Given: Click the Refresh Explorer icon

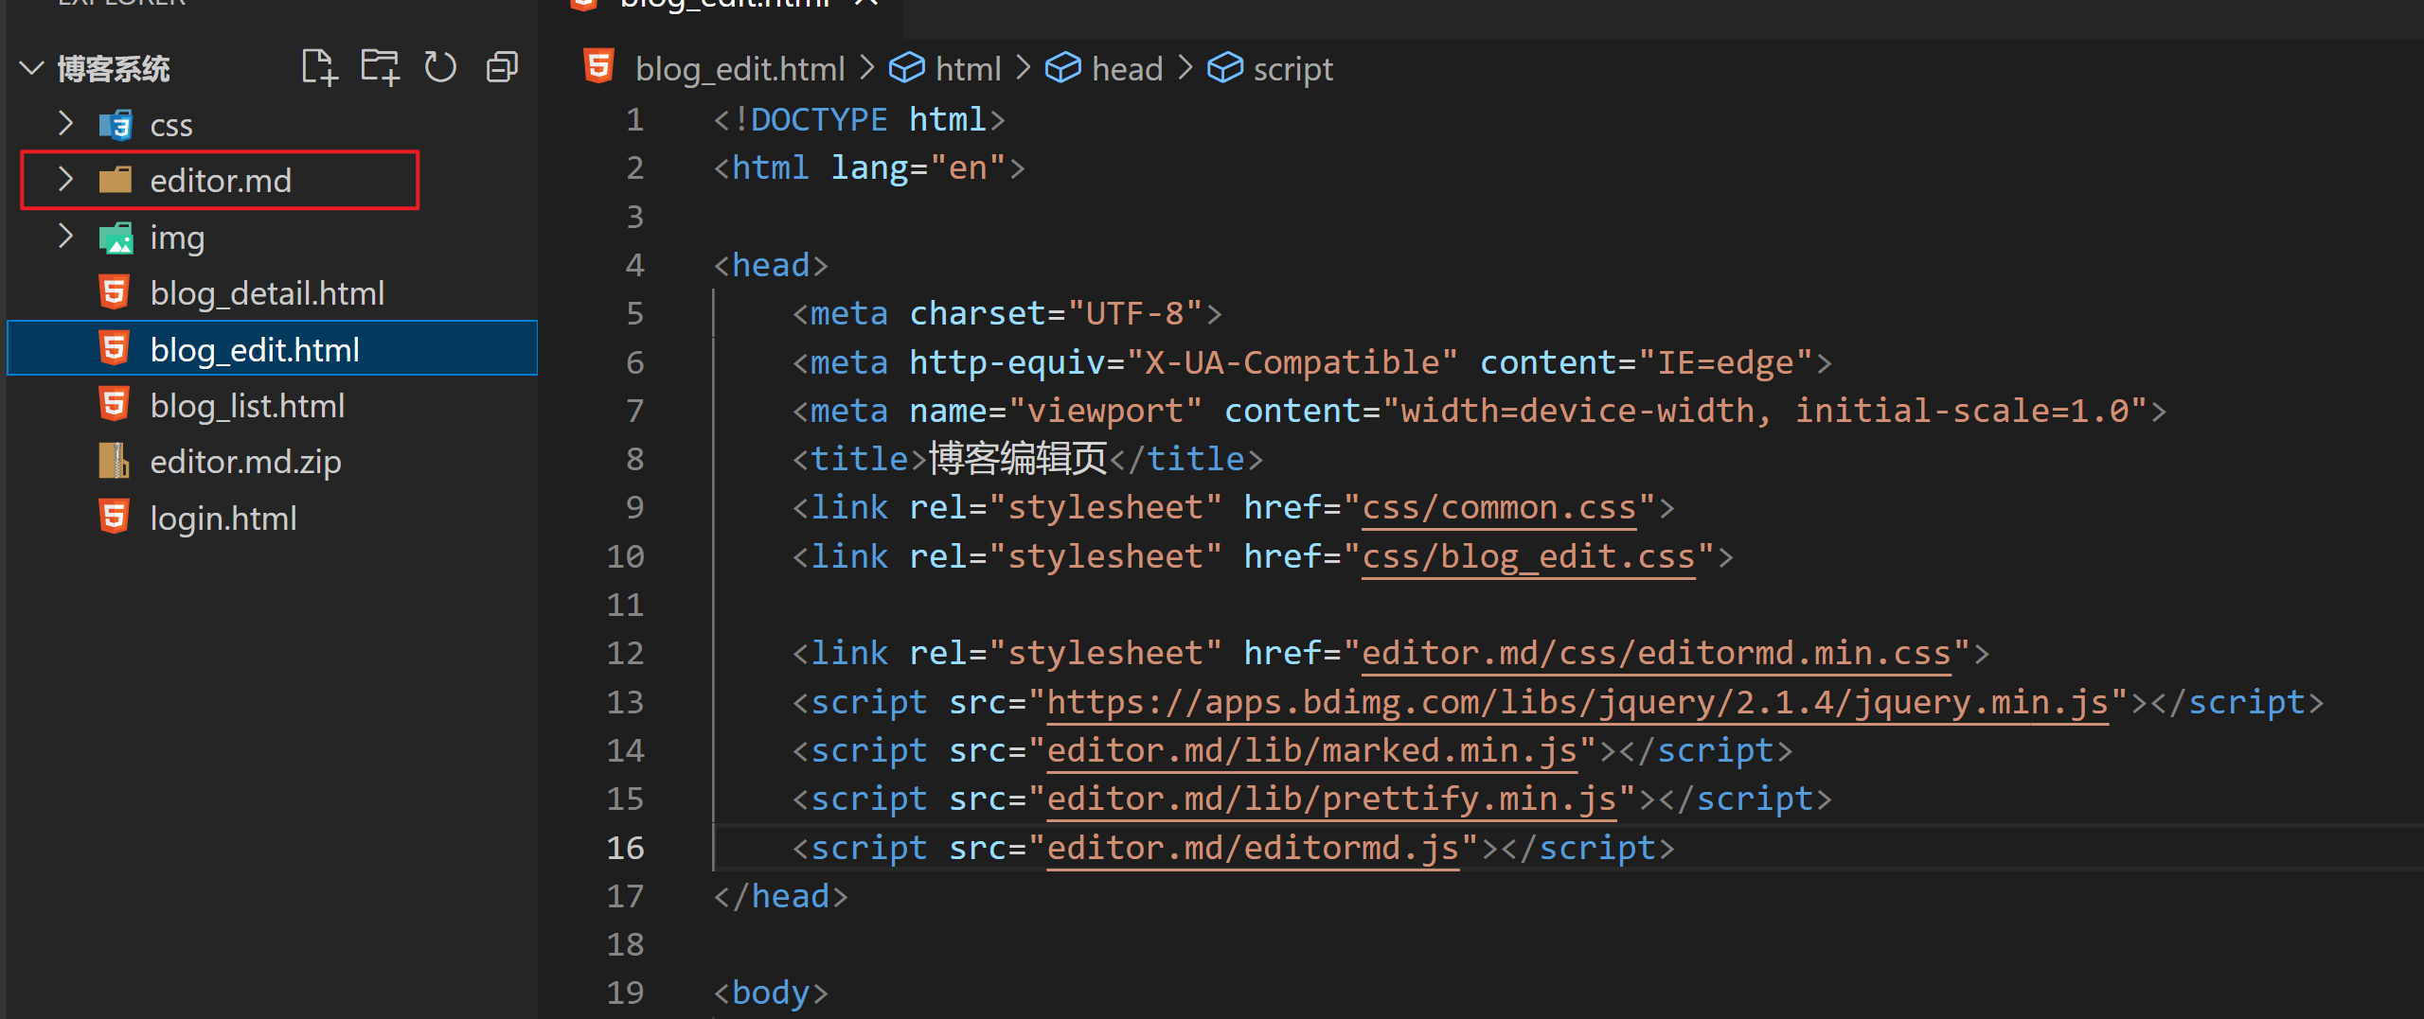Looking at the screenshot, I should coord(439,66).
